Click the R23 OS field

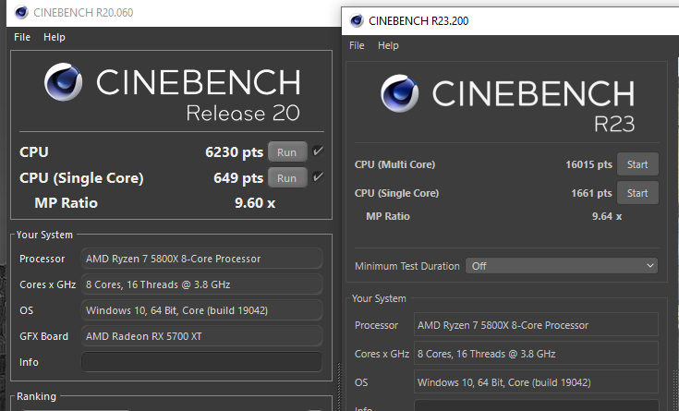536,382
